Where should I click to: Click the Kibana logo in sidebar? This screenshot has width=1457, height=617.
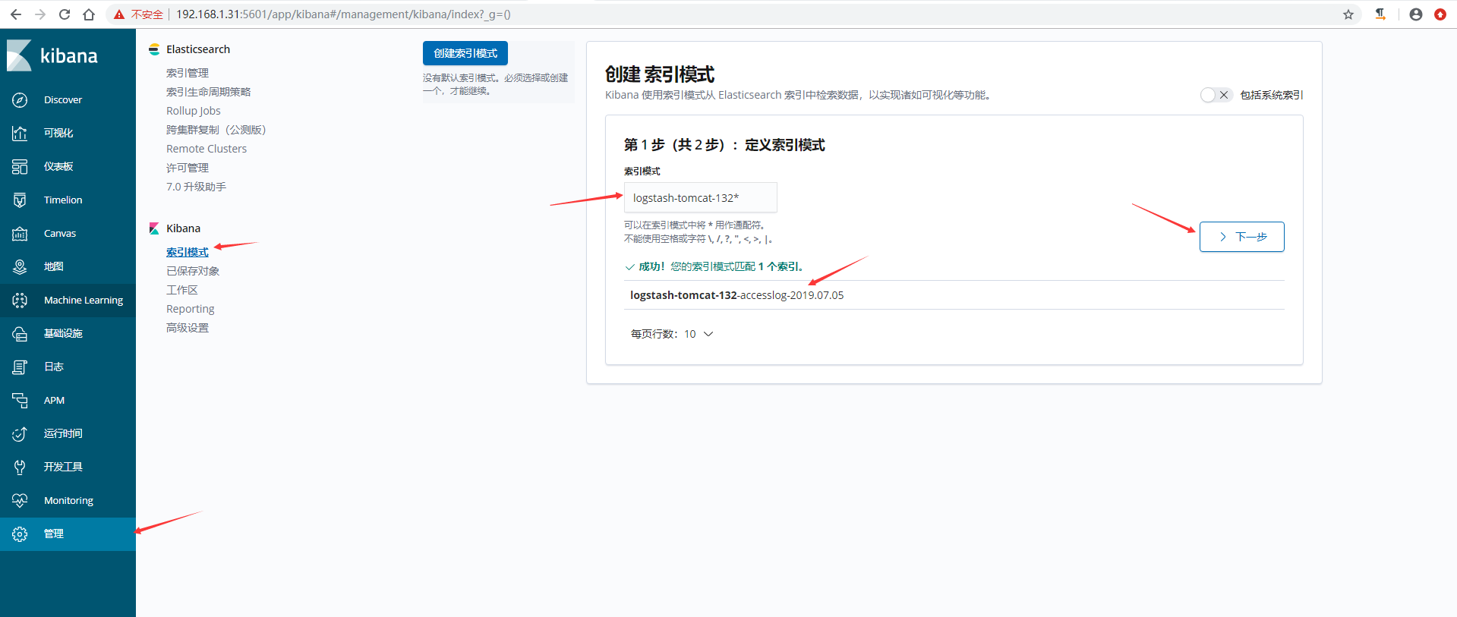point(52,55)
